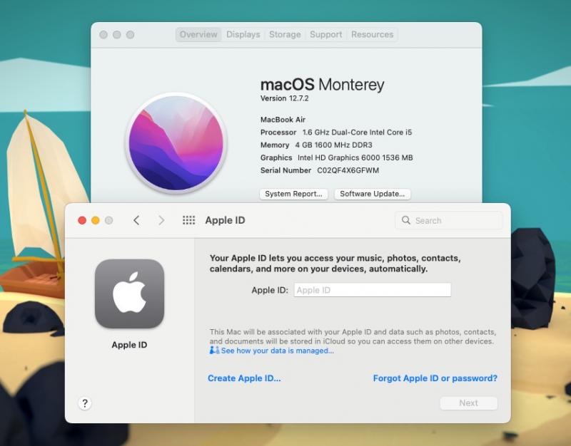Close the Apple ID window
The height and width of the screenshot is (446, 571).
82,220
